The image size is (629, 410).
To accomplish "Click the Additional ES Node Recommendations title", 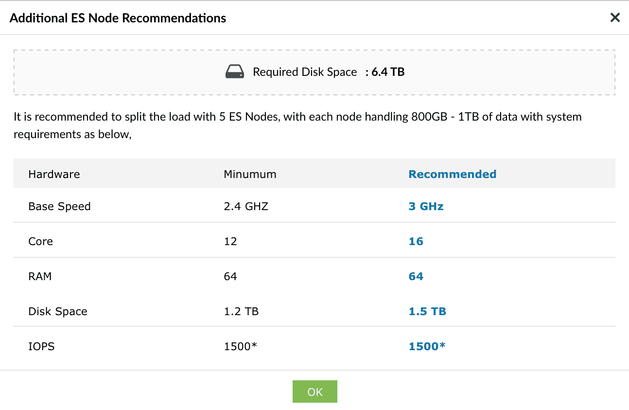I will pyautogui.click(x=118, y=18).
